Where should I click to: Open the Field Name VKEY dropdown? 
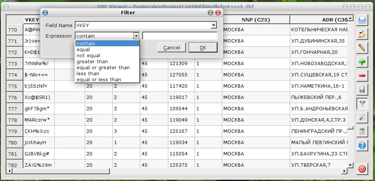[214, 25]
